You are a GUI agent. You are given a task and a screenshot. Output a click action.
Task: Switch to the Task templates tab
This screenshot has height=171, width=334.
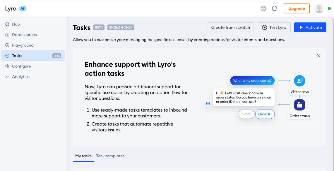pyautogui.click(x=110, y=156)
